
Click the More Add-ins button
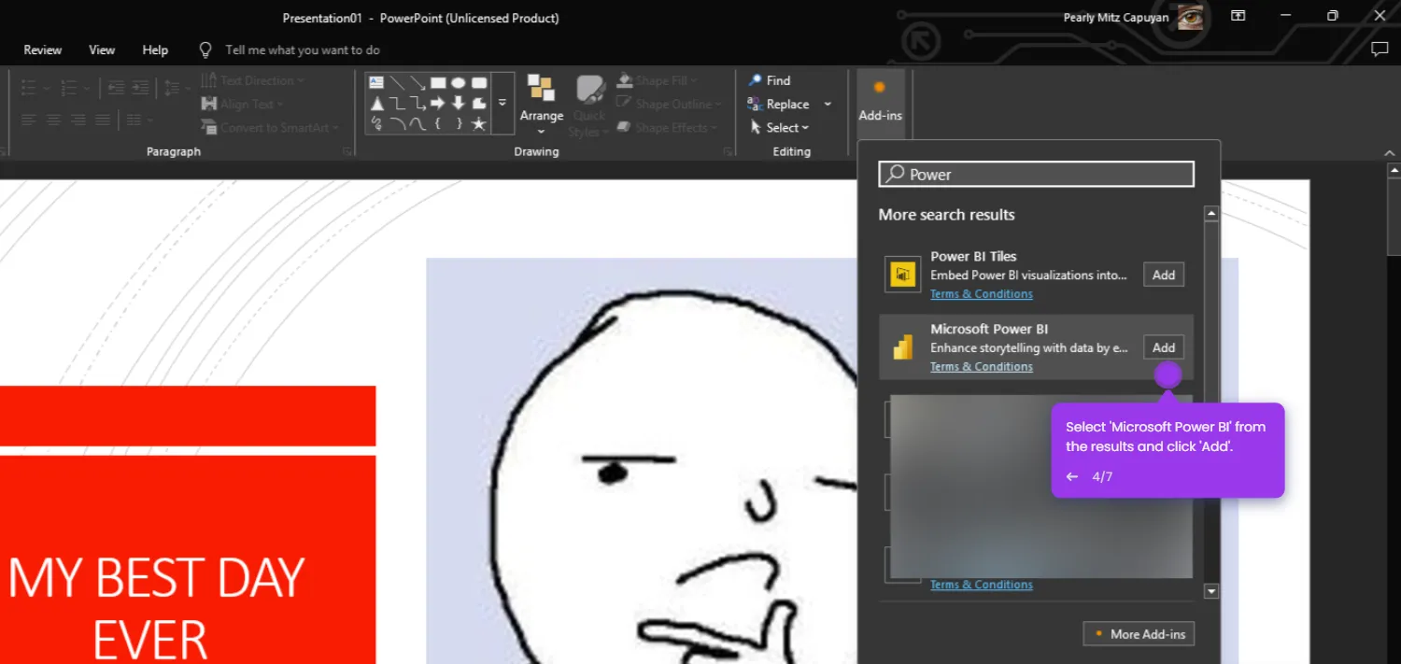(x=1139, y=634)
